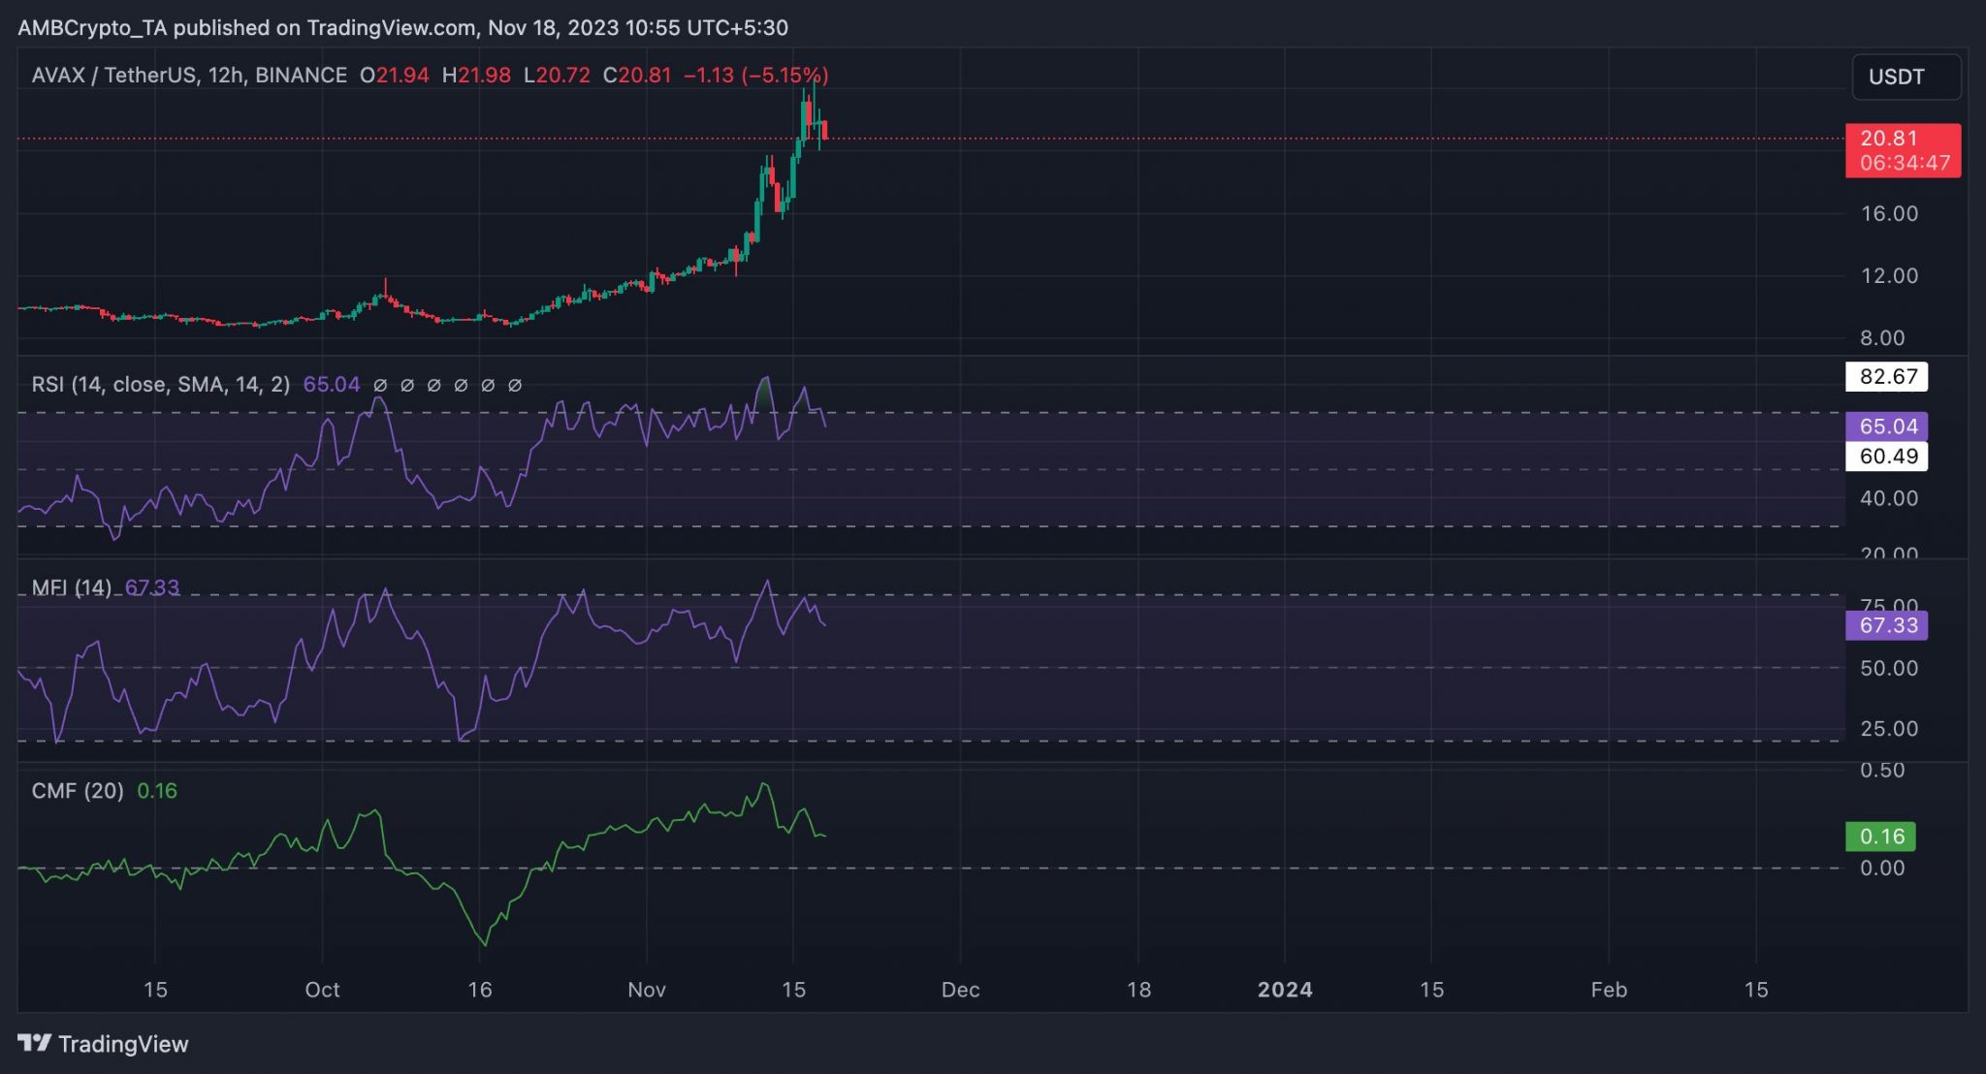Click the 16.00 price axis label
The width and height of the screenshot is (1986, 1074).
pos(1889,213)
